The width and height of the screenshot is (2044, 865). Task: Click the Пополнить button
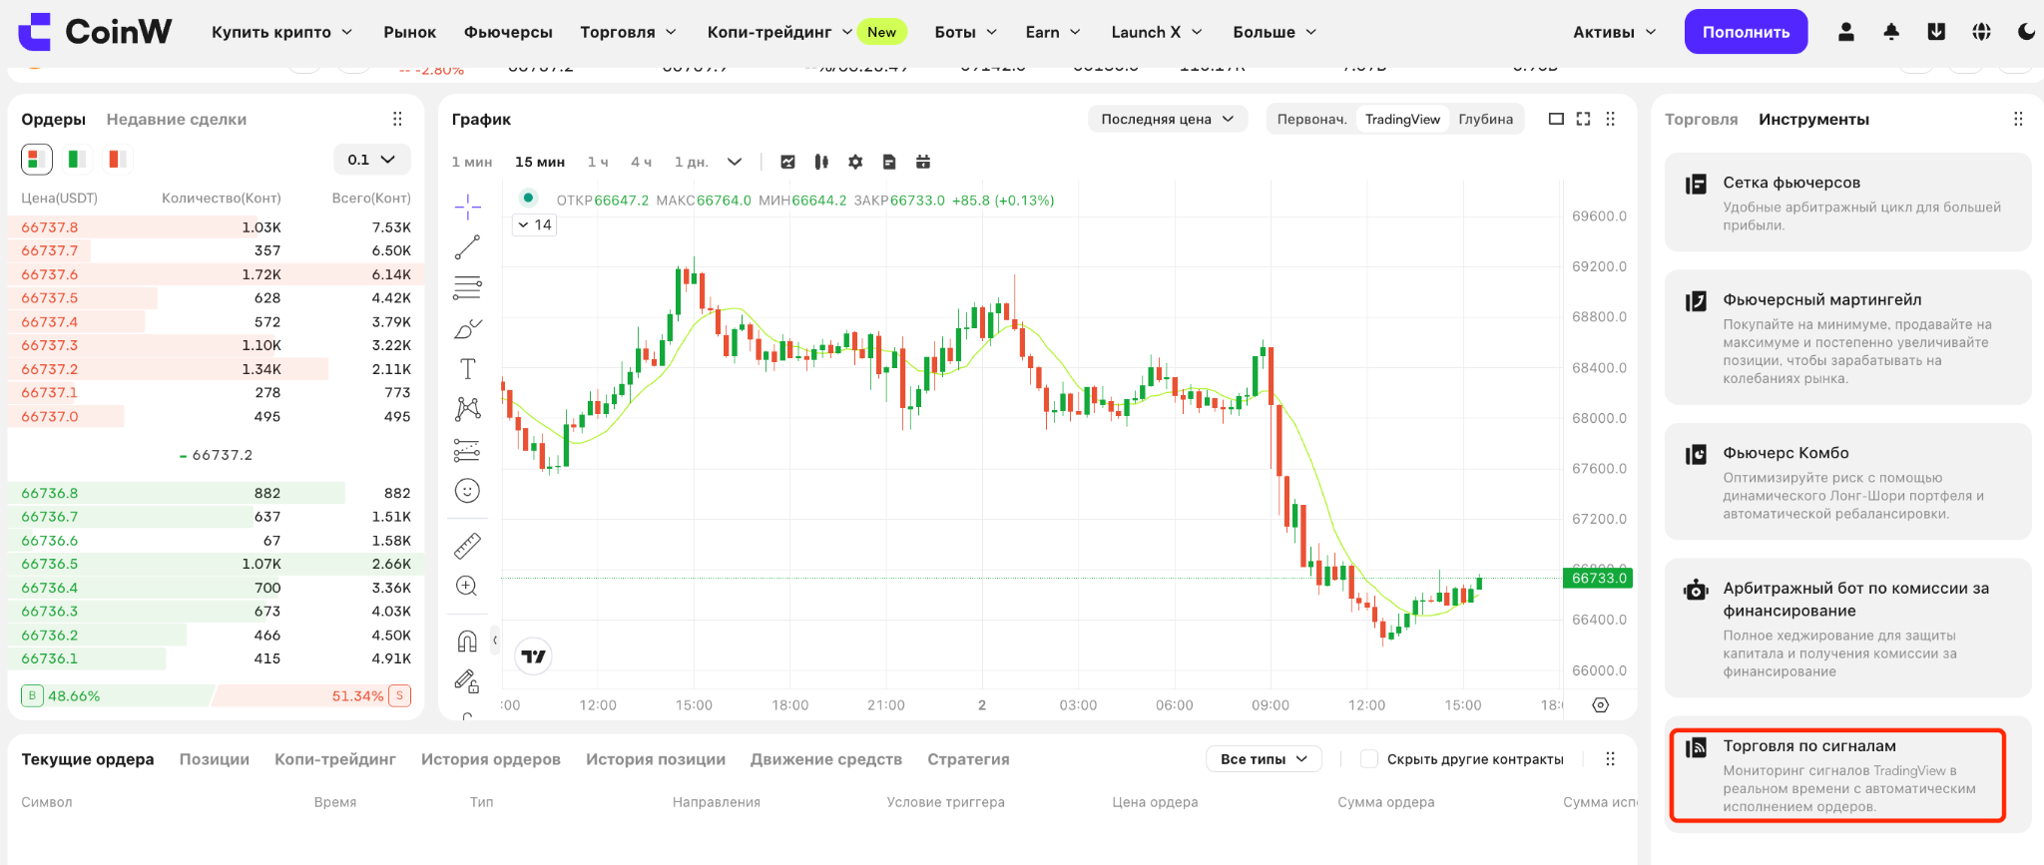1746,32
